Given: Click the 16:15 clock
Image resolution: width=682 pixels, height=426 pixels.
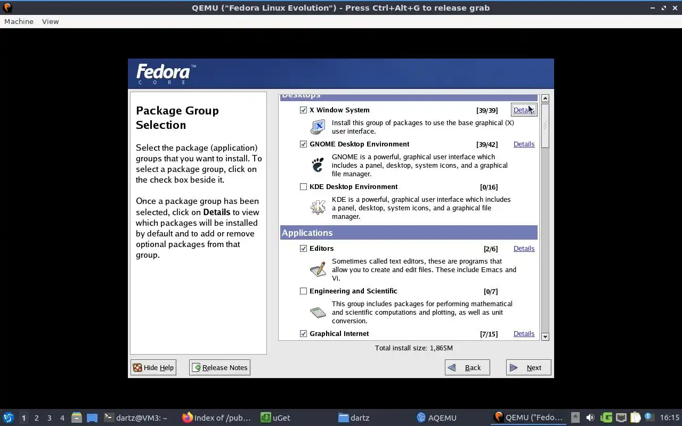Looking at the screenshot, I should 670,417.
